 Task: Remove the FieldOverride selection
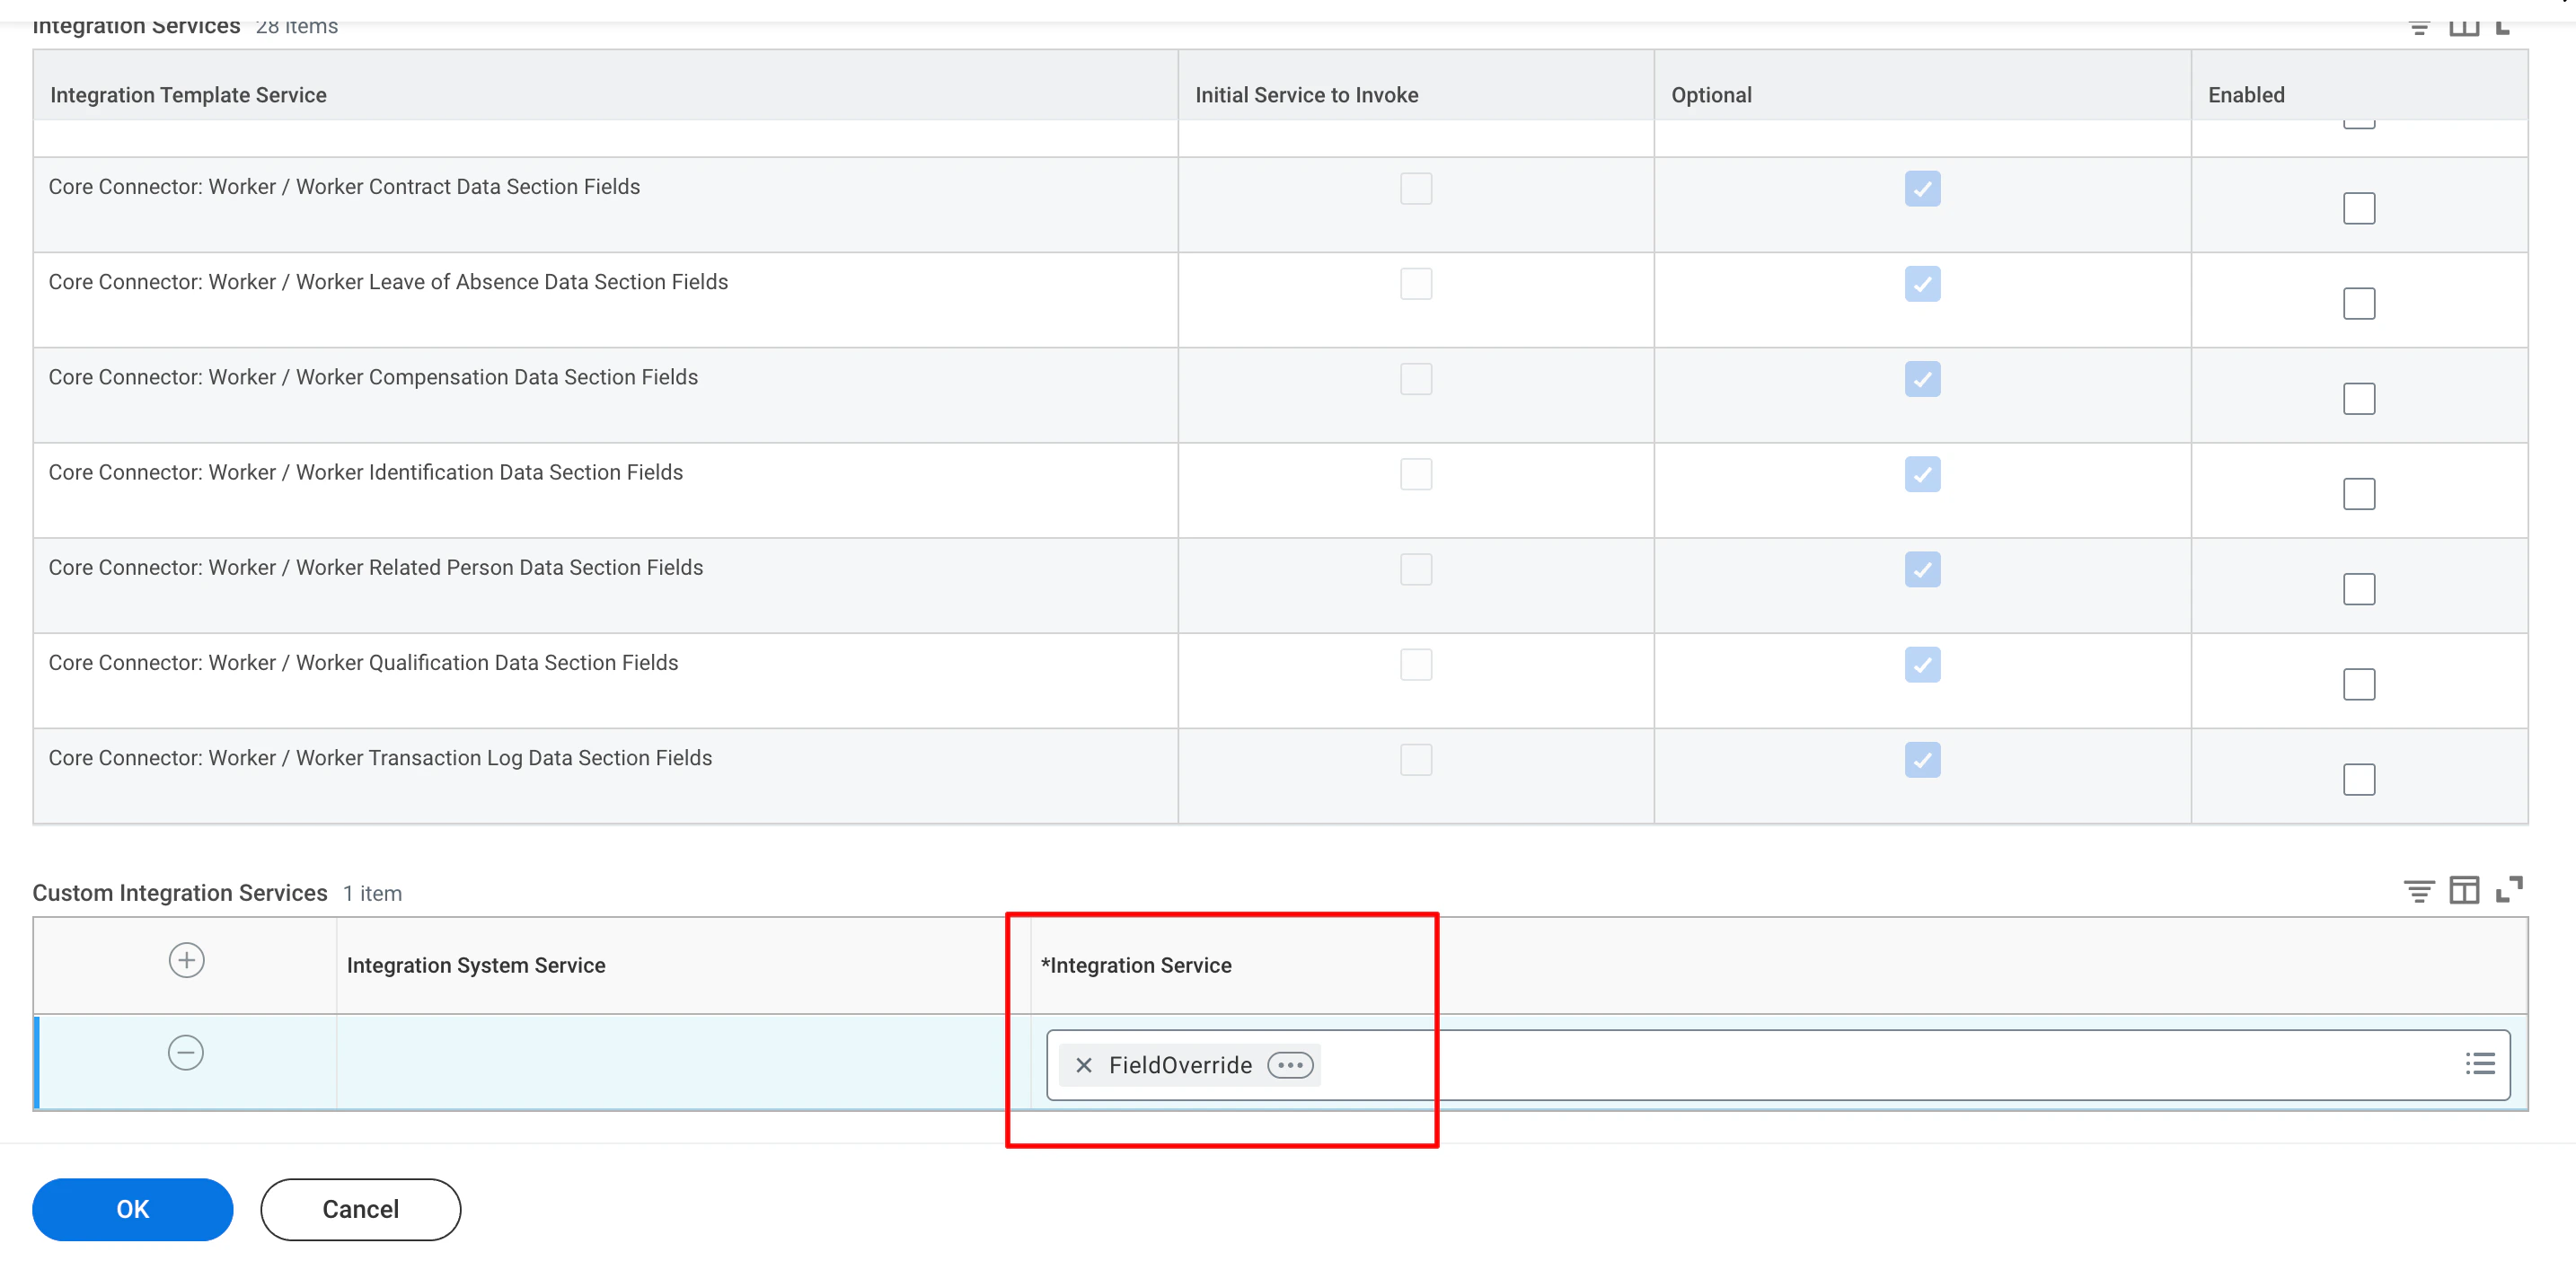click(x=1083, y=1065)
